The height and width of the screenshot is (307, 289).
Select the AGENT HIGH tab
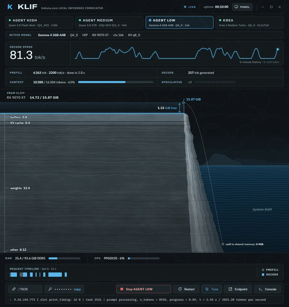[x=39, y=22]
